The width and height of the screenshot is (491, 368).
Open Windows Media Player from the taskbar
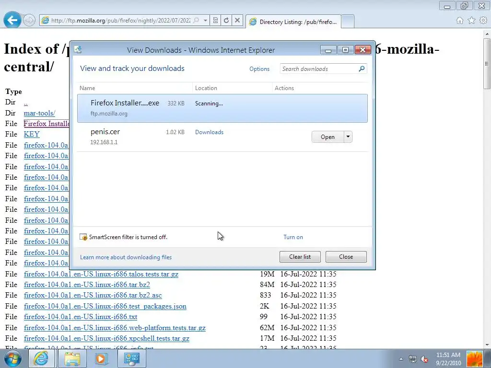[101, 358]
